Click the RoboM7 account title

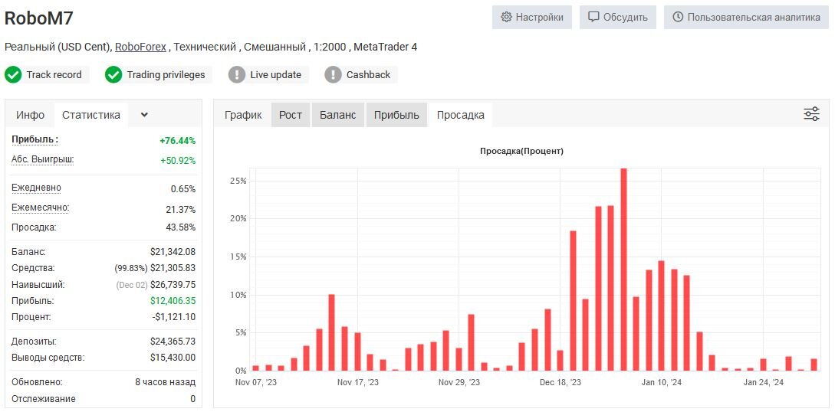(38, 18)
